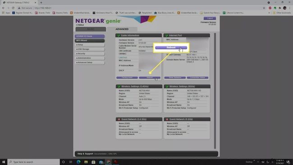Click red status icon by Guest Network 2.4GHz
This screenshot has width=293, height=165.
tap(119, 119)
